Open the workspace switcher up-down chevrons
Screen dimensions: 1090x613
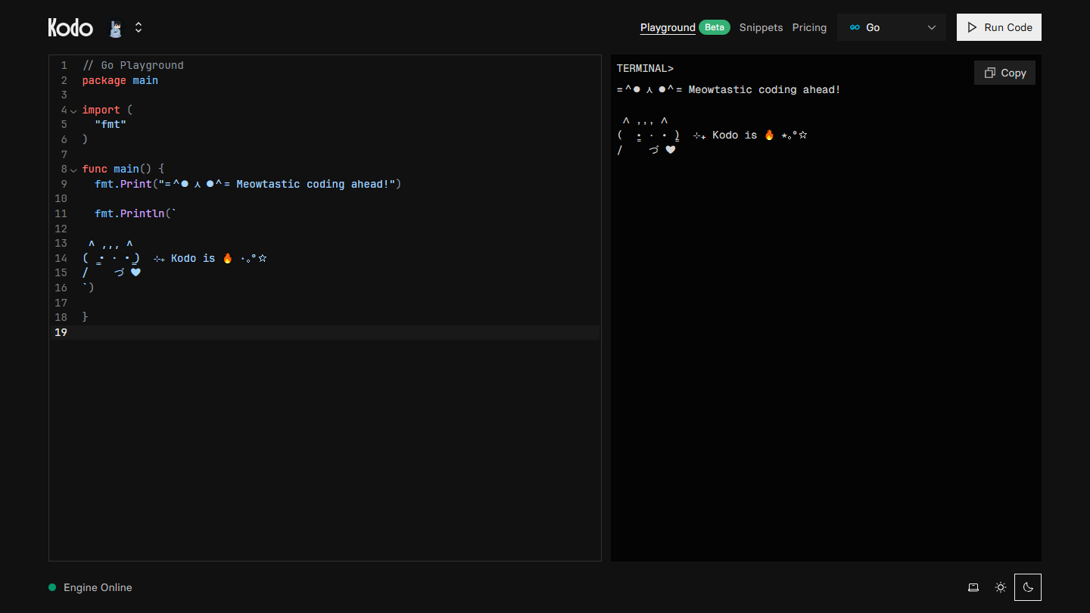coord(139,27)
